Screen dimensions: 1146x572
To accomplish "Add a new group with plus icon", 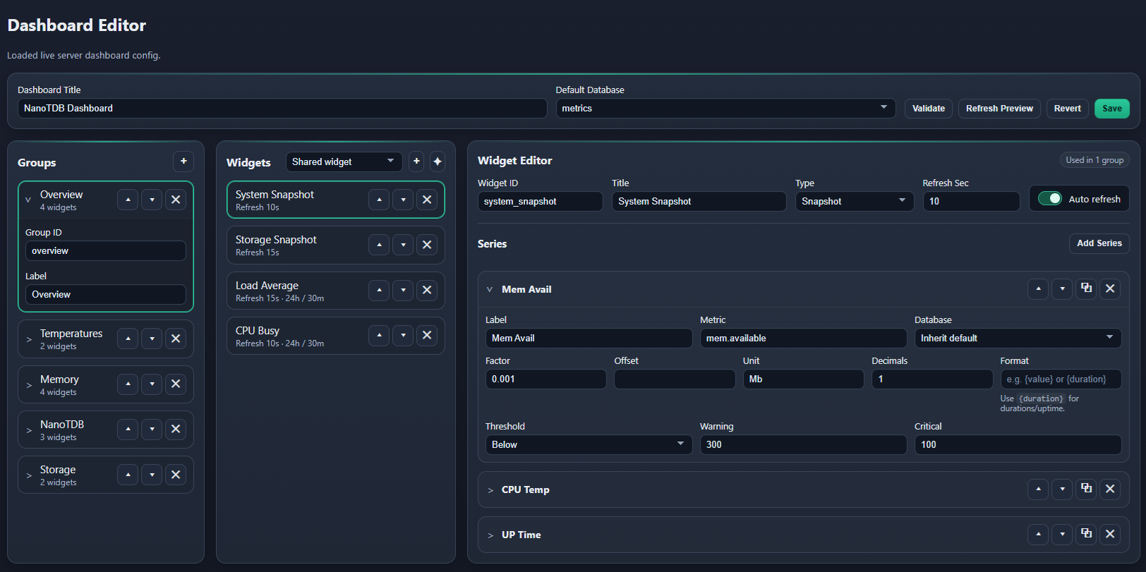I will [183, 162].
